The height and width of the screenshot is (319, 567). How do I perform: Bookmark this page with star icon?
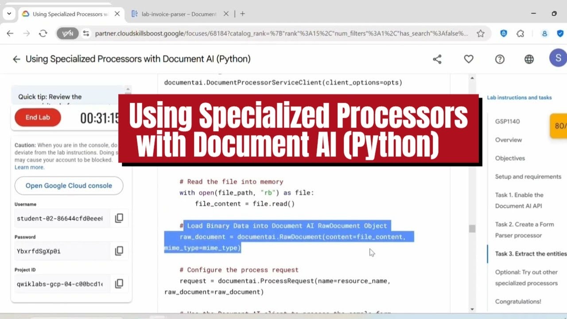[x=481, y=33]
